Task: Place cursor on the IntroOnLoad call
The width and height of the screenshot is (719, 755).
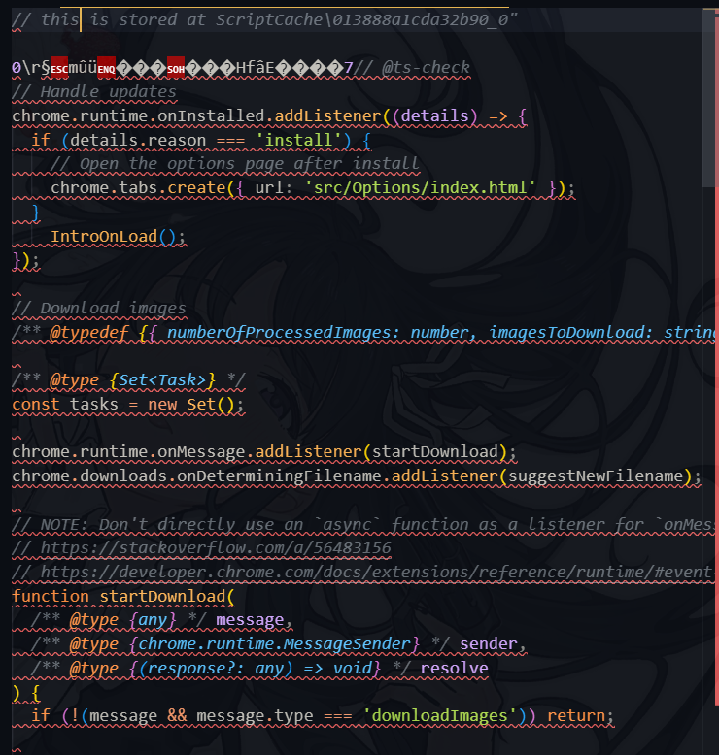Action: tap(103, 236)
